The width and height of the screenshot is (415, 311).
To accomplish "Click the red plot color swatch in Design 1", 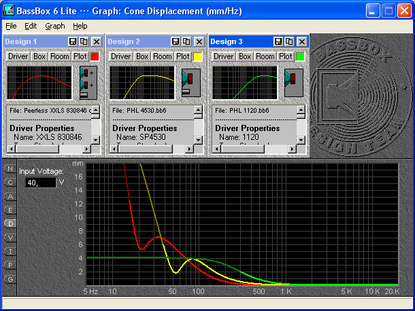I will (95, 56).
